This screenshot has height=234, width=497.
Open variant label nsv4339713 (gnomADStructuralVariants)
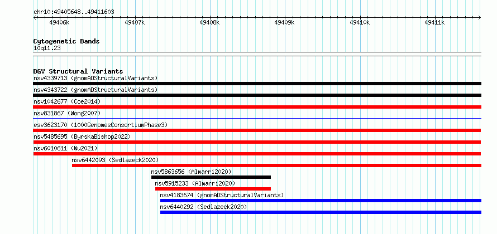95,78
